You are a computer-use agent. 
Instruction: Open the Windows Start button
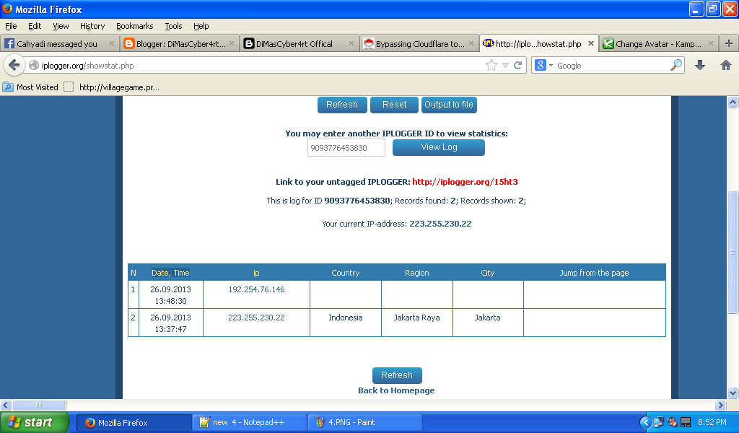[35, 422]
